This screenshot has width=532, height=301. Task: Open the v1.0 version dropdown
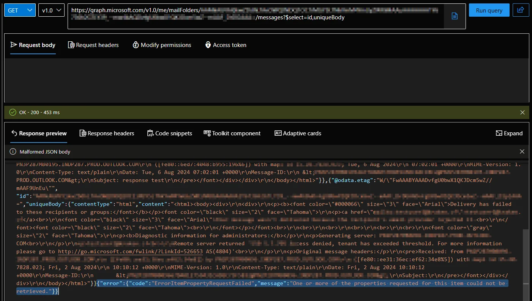51,10
